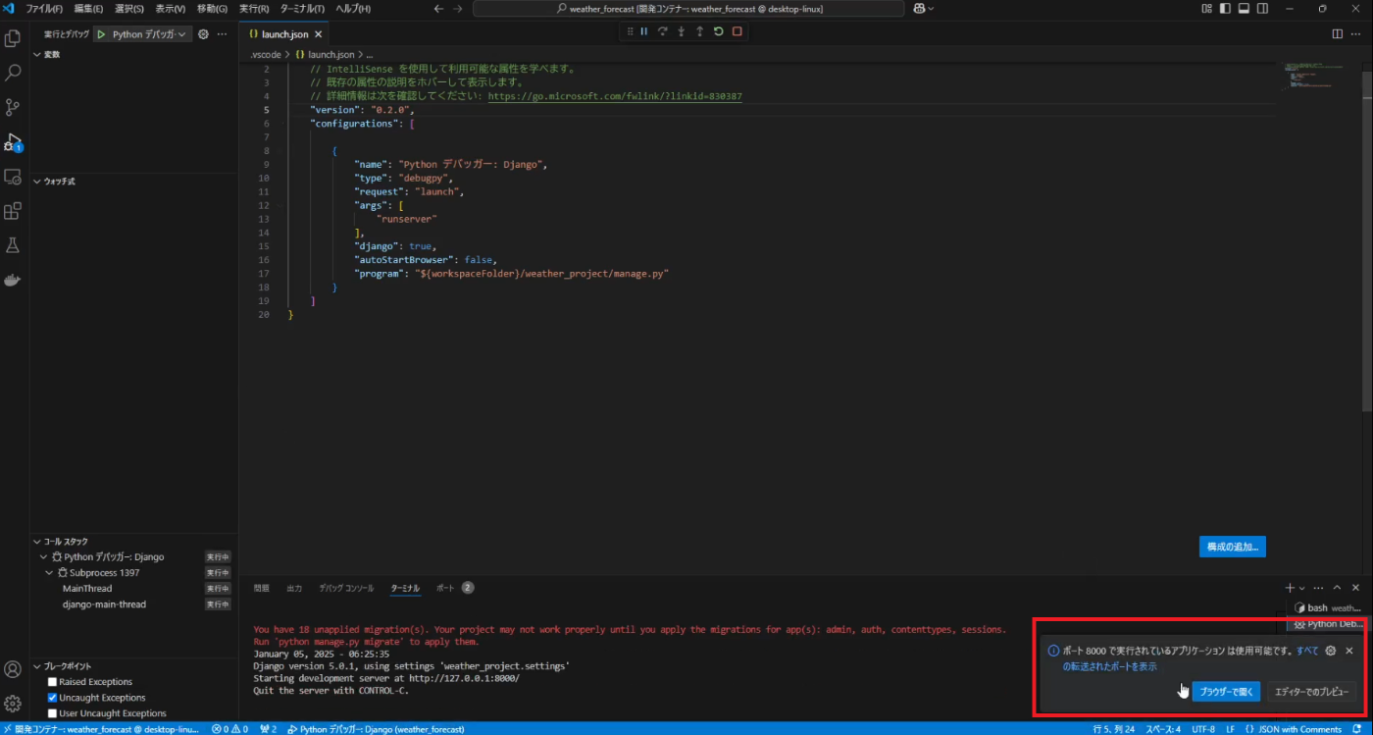Click 構成の追加... button
Viewport: 1373px width, 735px height.
coord(1232,547)
